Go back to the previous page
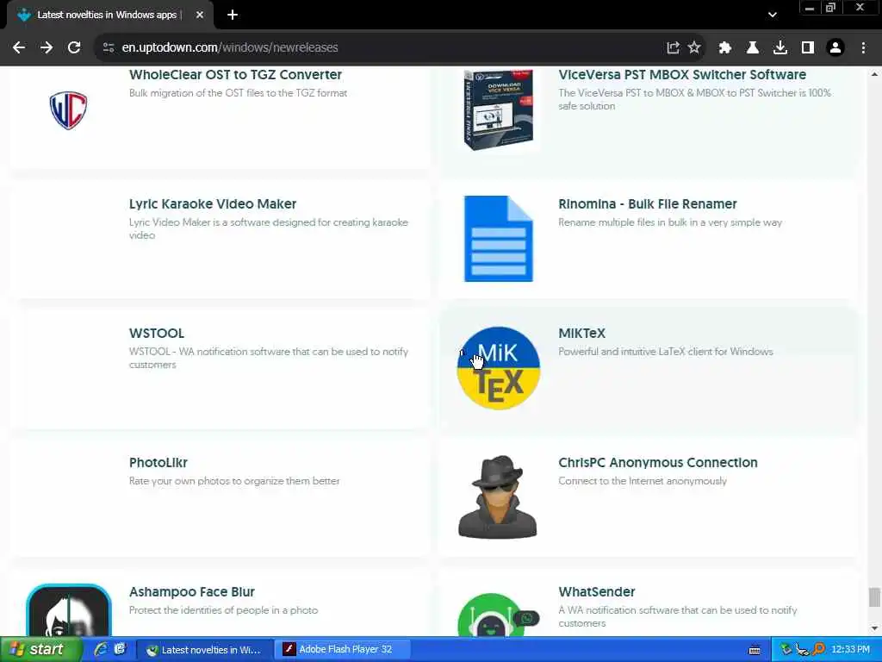 (19, 48)
